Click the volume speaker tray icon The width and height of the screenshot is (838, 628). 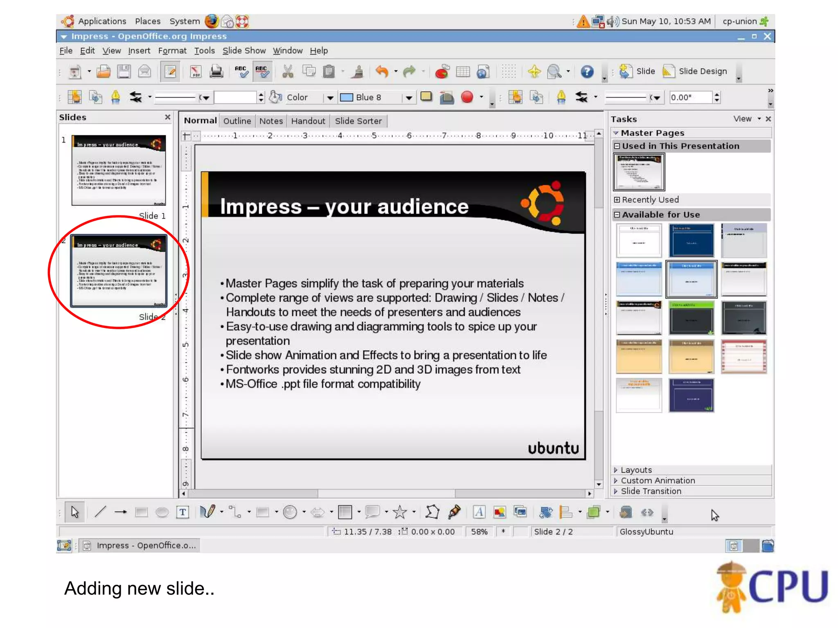(x=613, y=21)
